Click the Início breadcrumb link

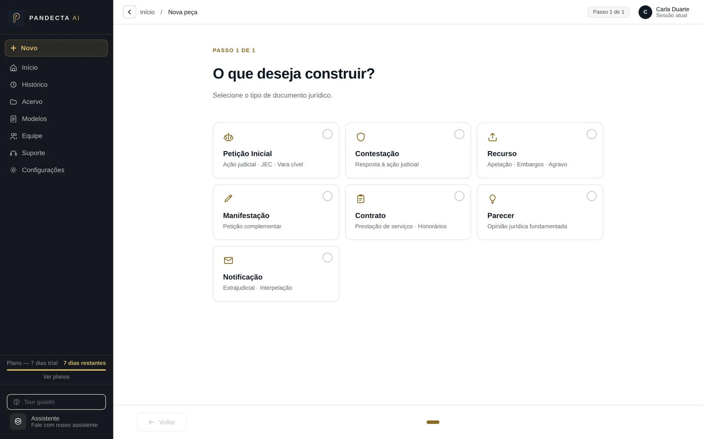(147, 12)
